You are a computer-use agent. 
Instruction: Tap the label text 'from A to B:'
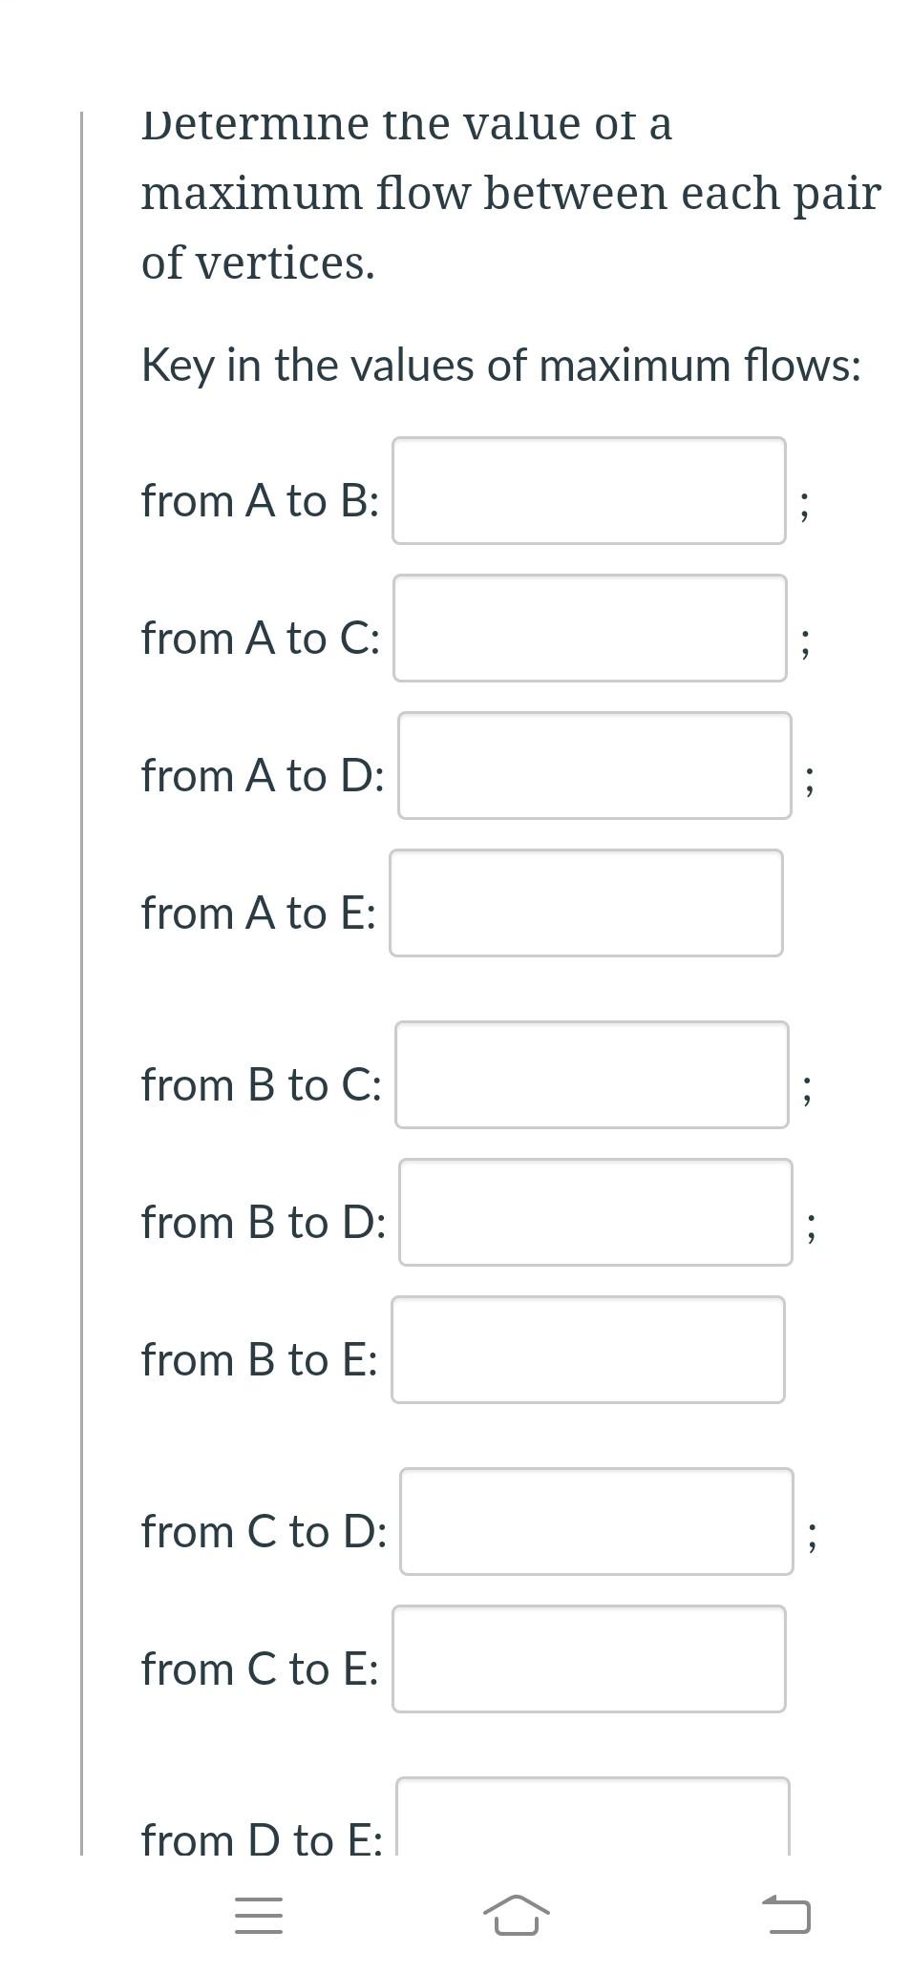pyautogui.click(x=261, y=500)
